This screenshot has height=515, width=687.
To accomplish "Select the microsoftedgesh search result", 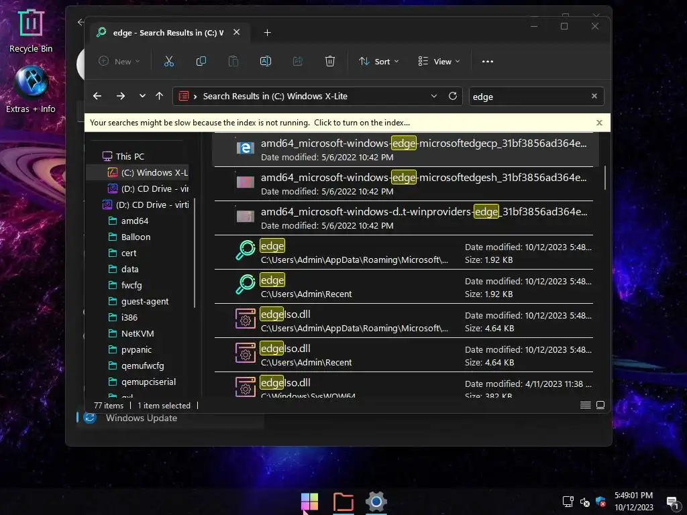I will point(403,184).
